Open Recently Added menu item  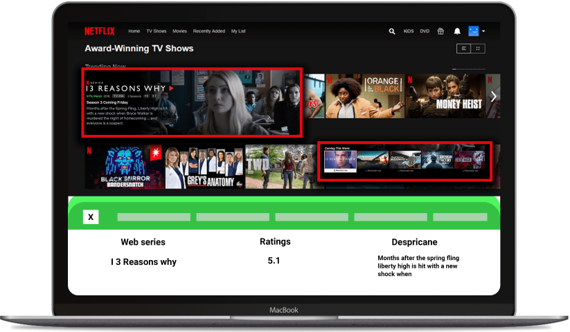209,31
